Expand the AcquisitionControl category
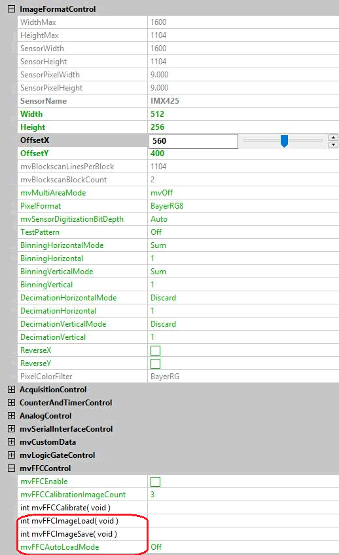Screen dimensions: 339x555 coord(11,389)
